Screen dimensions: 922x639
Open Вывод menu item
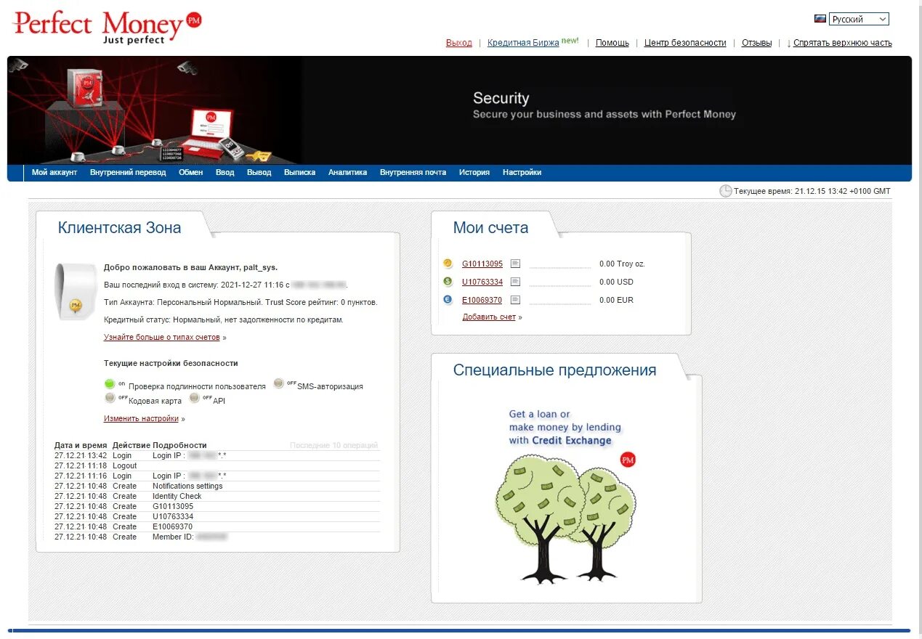pos(259,173)
